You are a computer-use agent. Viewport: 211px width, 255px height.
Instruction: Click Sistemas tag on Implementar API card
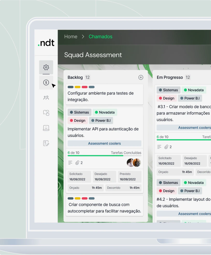79,112
